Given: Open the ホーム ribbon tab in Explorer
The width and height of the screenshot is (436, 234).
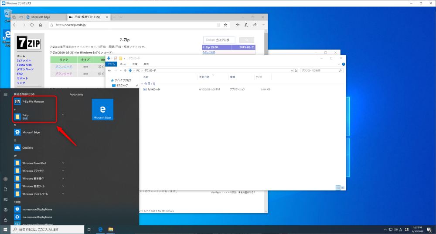Looking at the screenshot, I should 123,64.
